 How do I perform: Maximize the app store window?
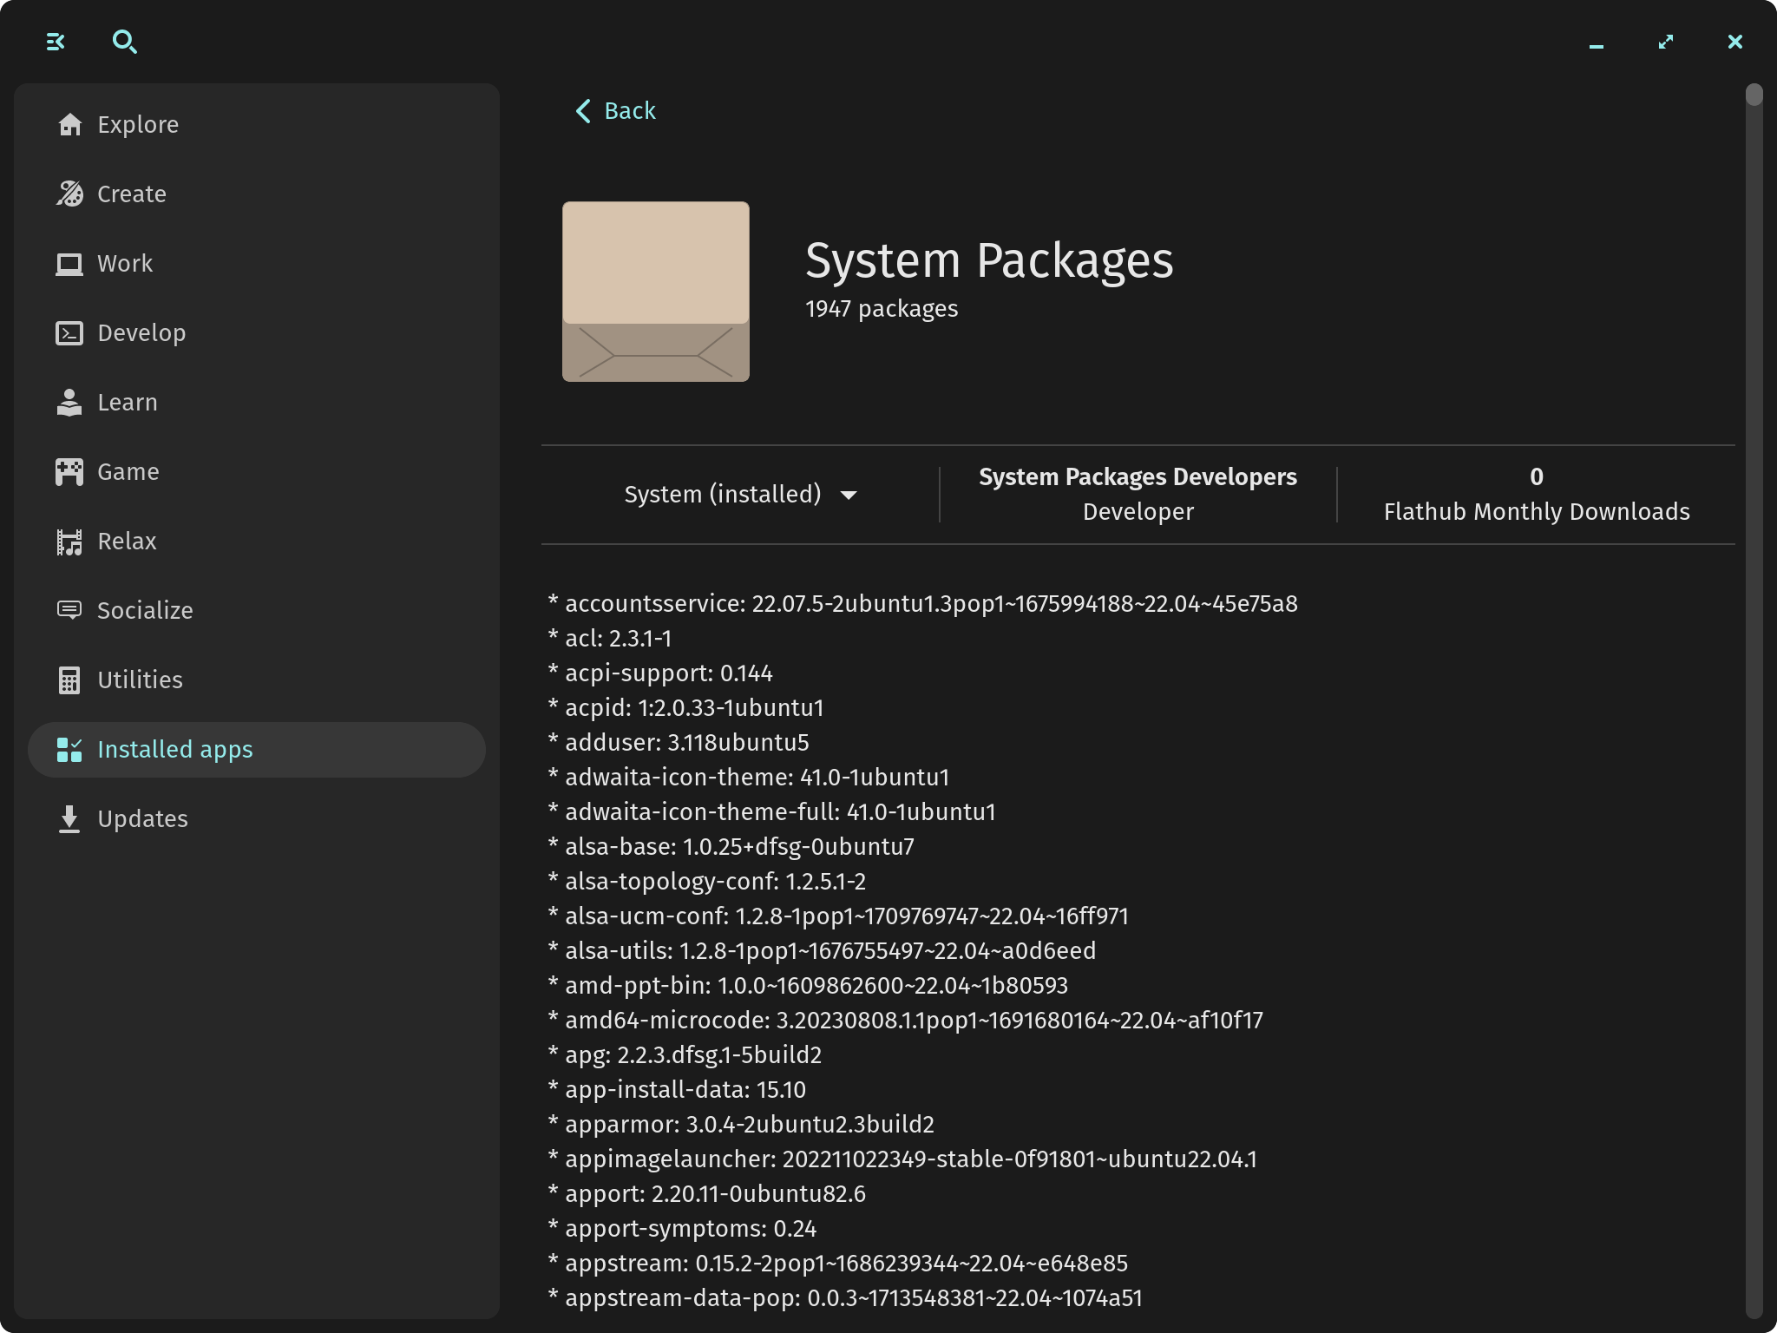[1666, 42]
